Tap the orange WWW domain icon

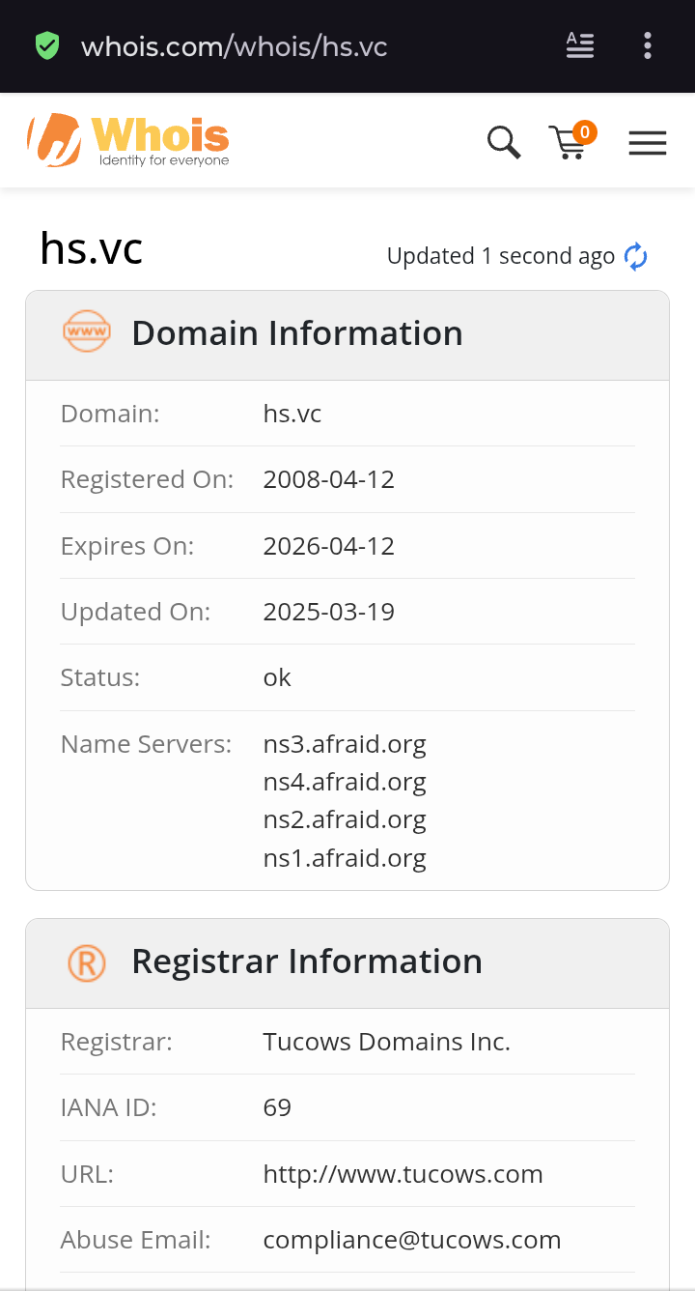(86, 331)
